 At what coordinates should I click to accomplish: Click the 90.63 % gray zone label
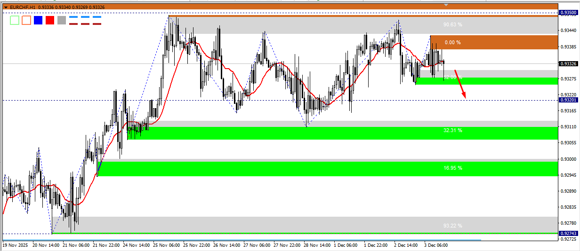point(452,24)
